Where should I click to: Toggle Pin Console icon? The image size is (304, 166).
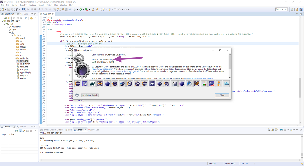coord(282,130)
